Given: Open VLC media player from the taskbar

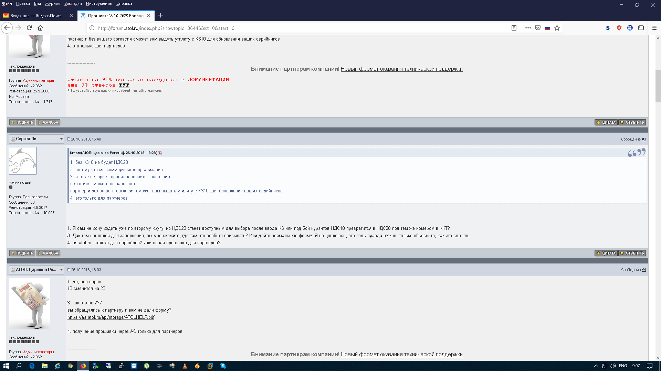Looking at the screenshot, I should point(185,366).
